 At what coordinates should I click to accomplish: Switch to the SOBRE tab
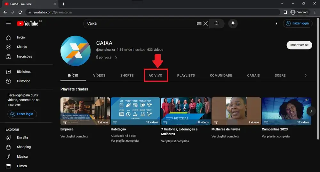click(x=280, y=75)
